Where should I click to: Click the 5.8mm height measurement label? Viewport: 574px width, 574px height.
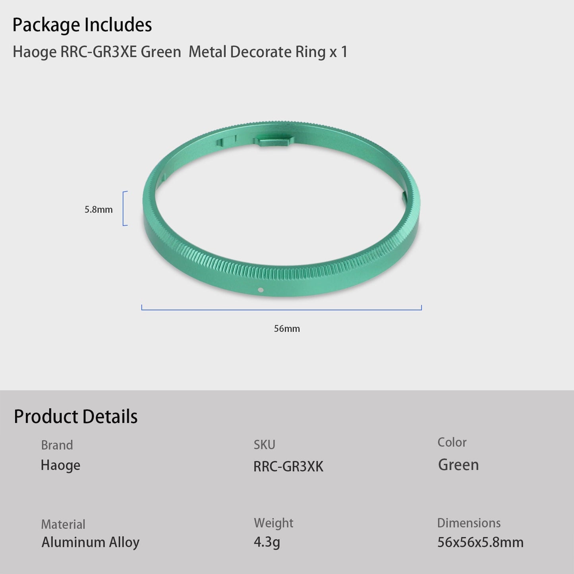point(99,210)
